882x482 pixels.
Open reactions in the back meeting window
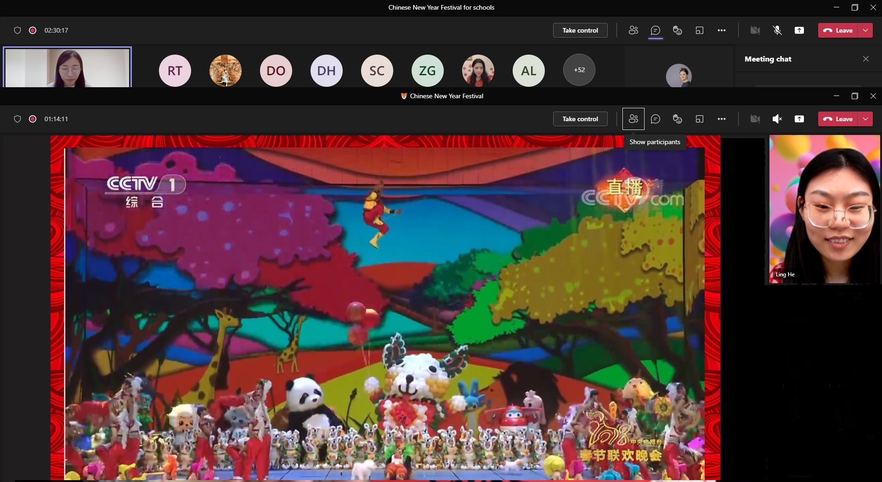coord(678,30)
